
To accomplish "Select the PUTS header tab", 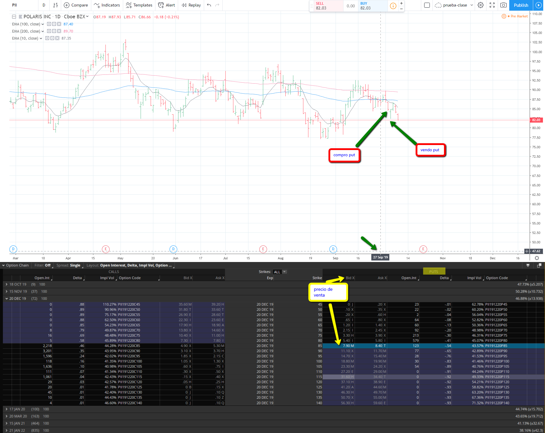I will click(434, 272).
